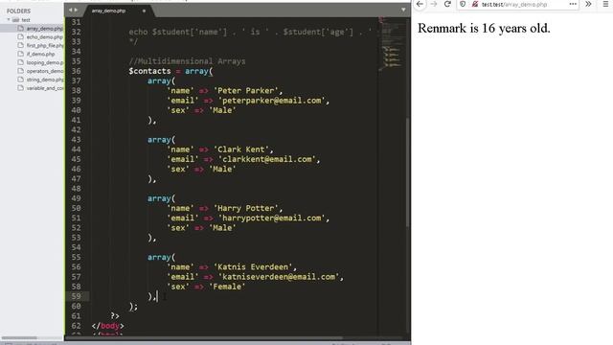Switch to previous tab using left arrow
The image size is (613, 345).
tap(70, 10)
